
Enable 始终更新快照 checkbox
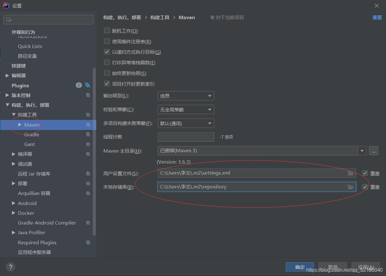(107, 73)
